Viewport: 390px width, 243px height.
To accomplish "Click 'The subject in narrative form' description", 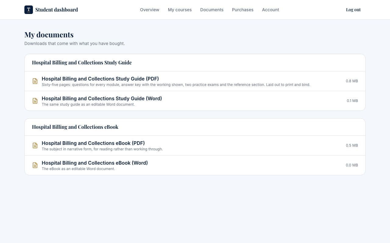I will pyautogui.click(x=102, y=149).
